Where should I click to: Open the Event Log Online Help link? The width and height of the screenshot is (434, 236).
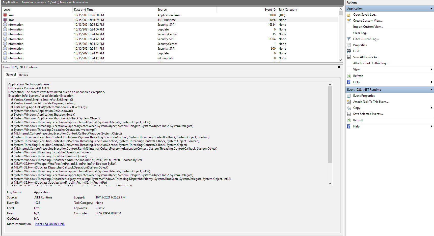tap(50, 224)
